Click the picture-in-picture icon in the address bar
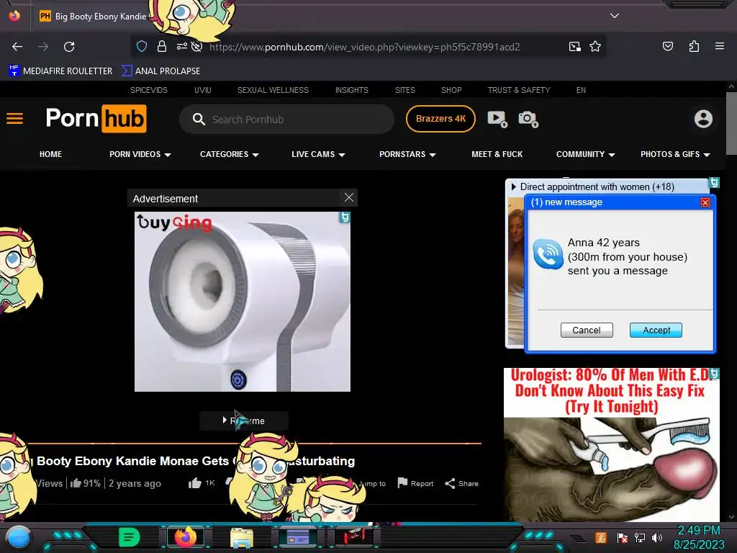The width and height of the screenshot is (737, 553). pyautogui.click(x=574, y=46)
